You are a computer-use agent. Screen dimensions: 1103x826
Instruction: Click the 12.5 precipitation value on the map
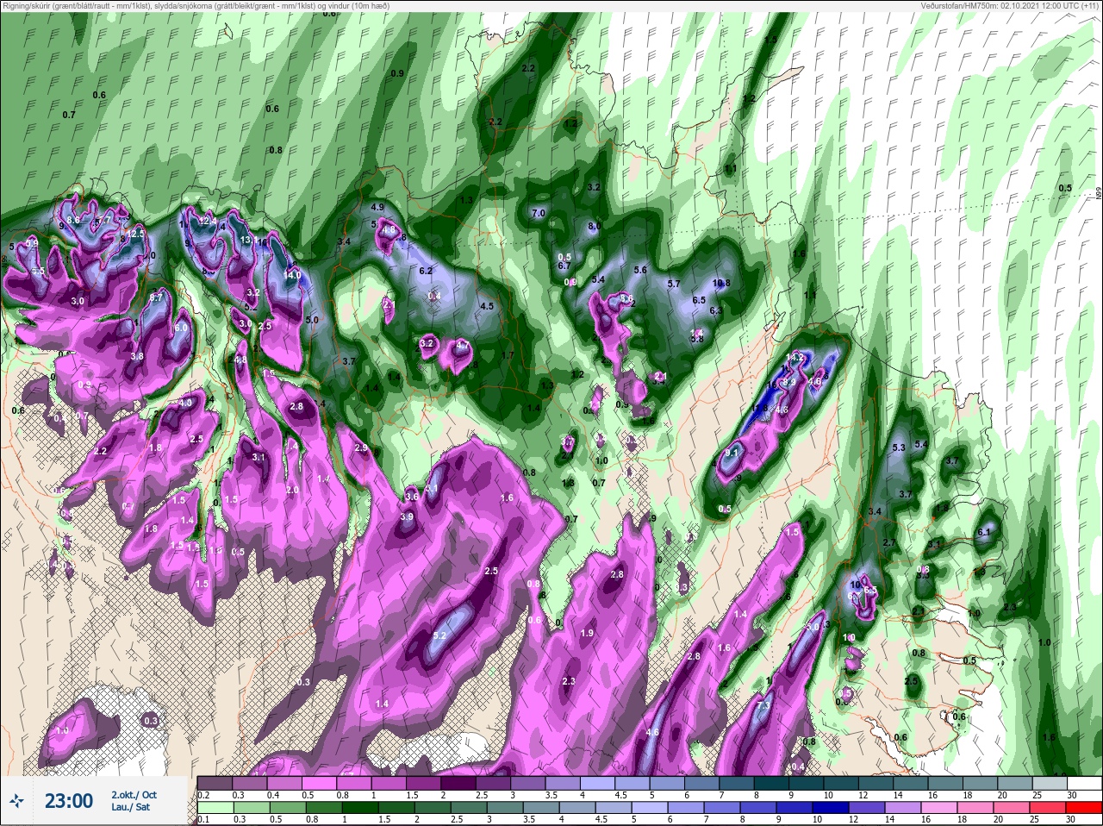(136, 234)
